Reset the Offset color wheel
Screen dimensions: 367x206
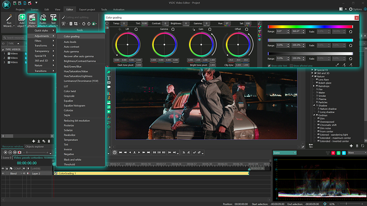point(246,29)
